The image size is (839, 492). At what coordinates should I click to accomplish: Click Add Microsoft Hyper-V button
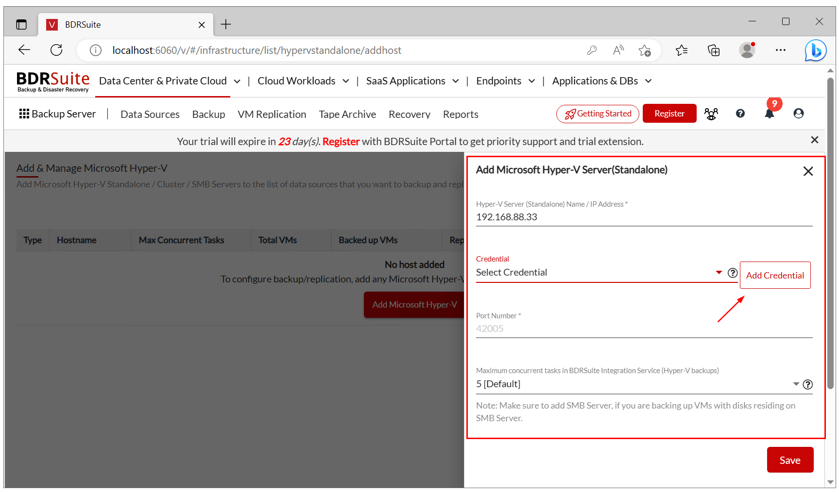(x=414, y=305)
